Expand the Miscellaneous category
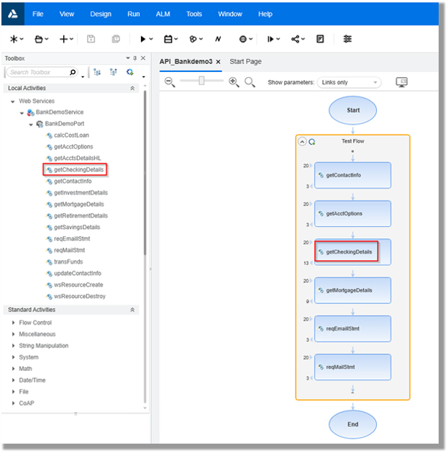This screenshot has height=453, width=448. coord(13,334)
